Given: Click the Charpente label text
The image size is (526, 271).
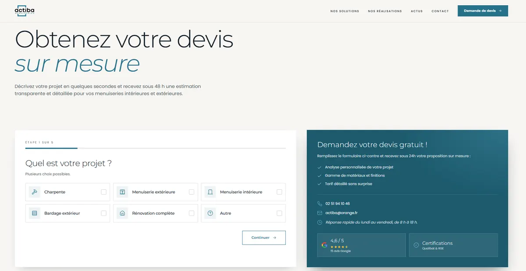Looking at the screenshot, I should (55, 192).
